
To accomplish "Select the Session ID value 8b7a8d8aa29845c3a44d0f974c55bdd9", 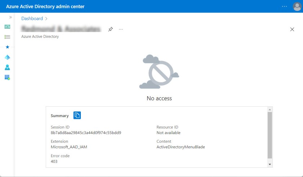I will tap(86, 133).
